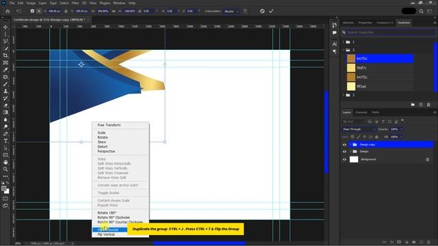Toggle Quick Mask mode icon
Screen dimensions: 438x246
[x=5, y=199]
